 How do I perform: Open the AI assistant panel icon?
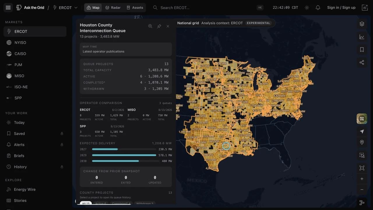(365, 8)
